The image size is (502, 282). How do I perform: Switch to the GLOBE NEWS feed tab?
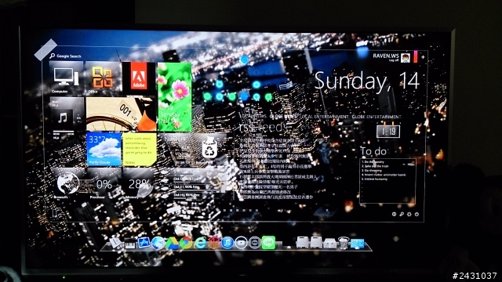[x=283, y=117]
